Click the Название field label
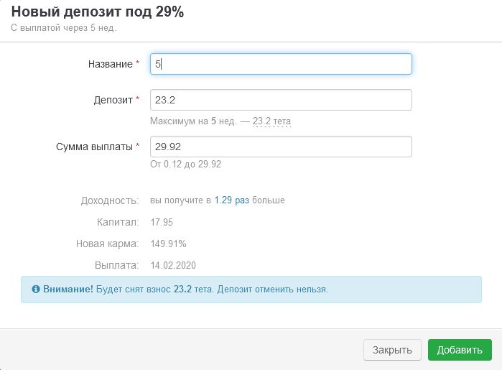 109,64
